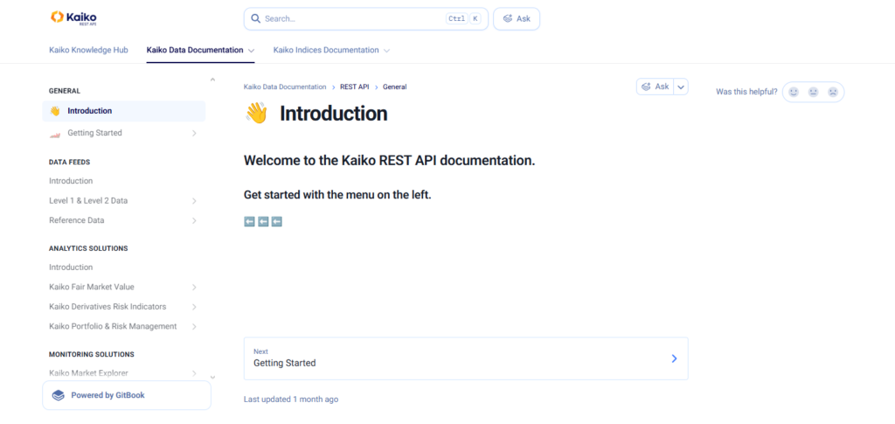Expand the Reference Data section
This screenshot has height=424, width=895.
[x=194, y=220]
